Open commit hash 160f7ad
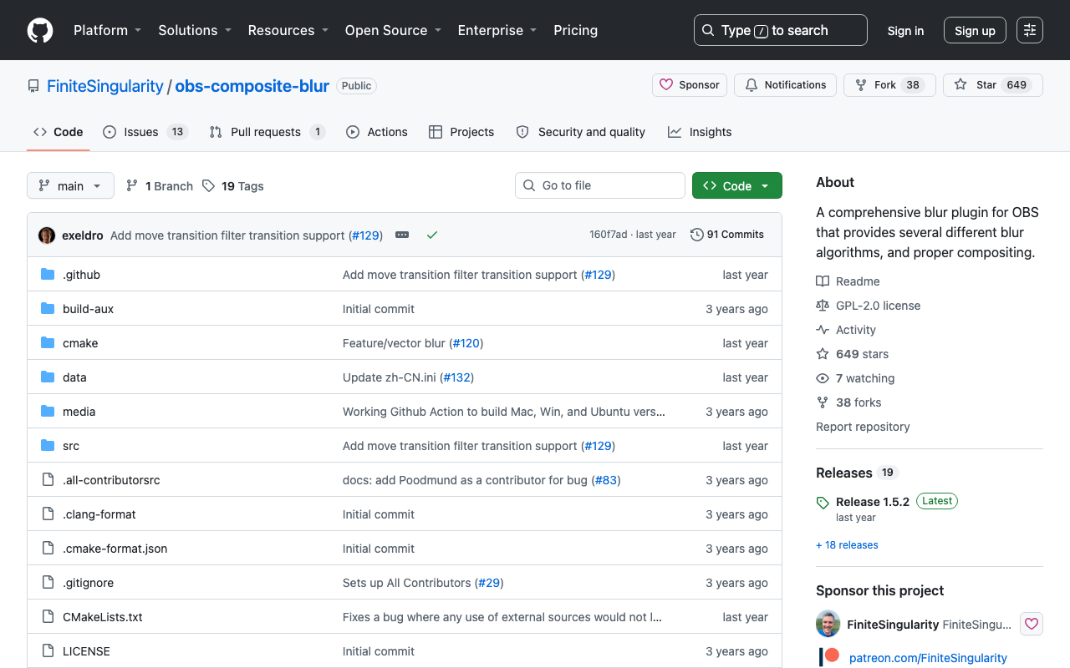 609,235
